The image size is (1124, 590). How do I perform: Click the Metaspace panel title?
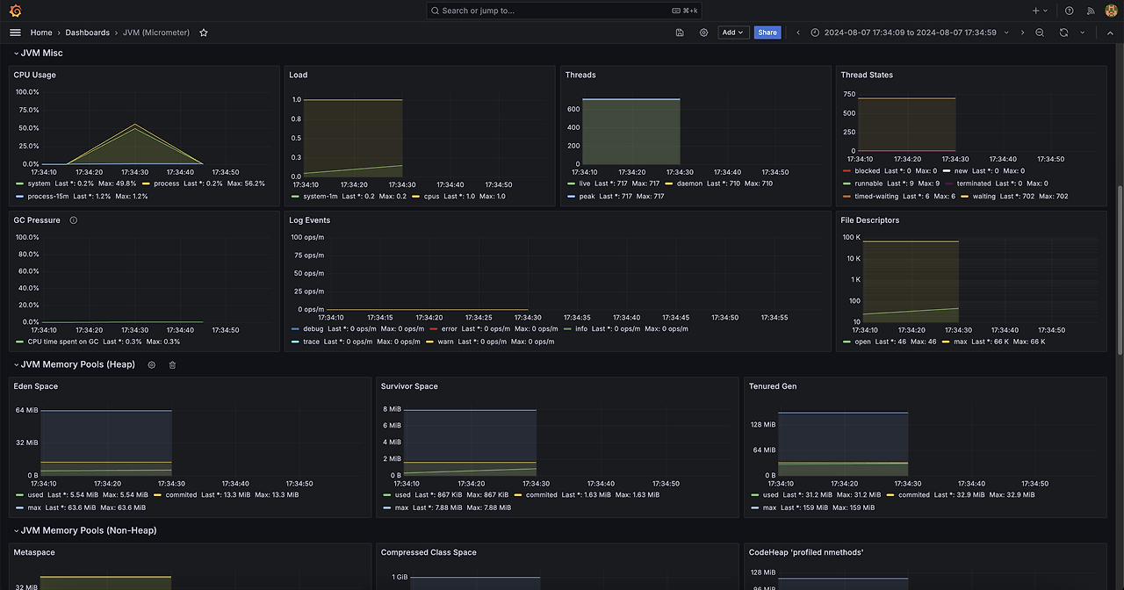tap(34, 553)
